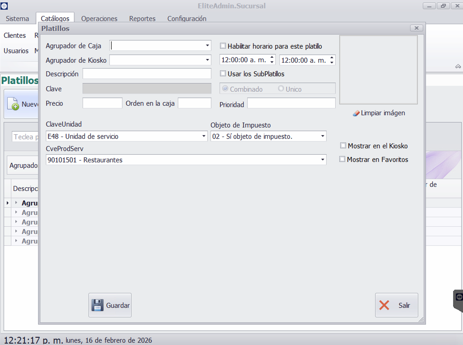Click the Nuevo document icon
The width and height of the screenshot is (463, 345).
(x=13, y=104)
